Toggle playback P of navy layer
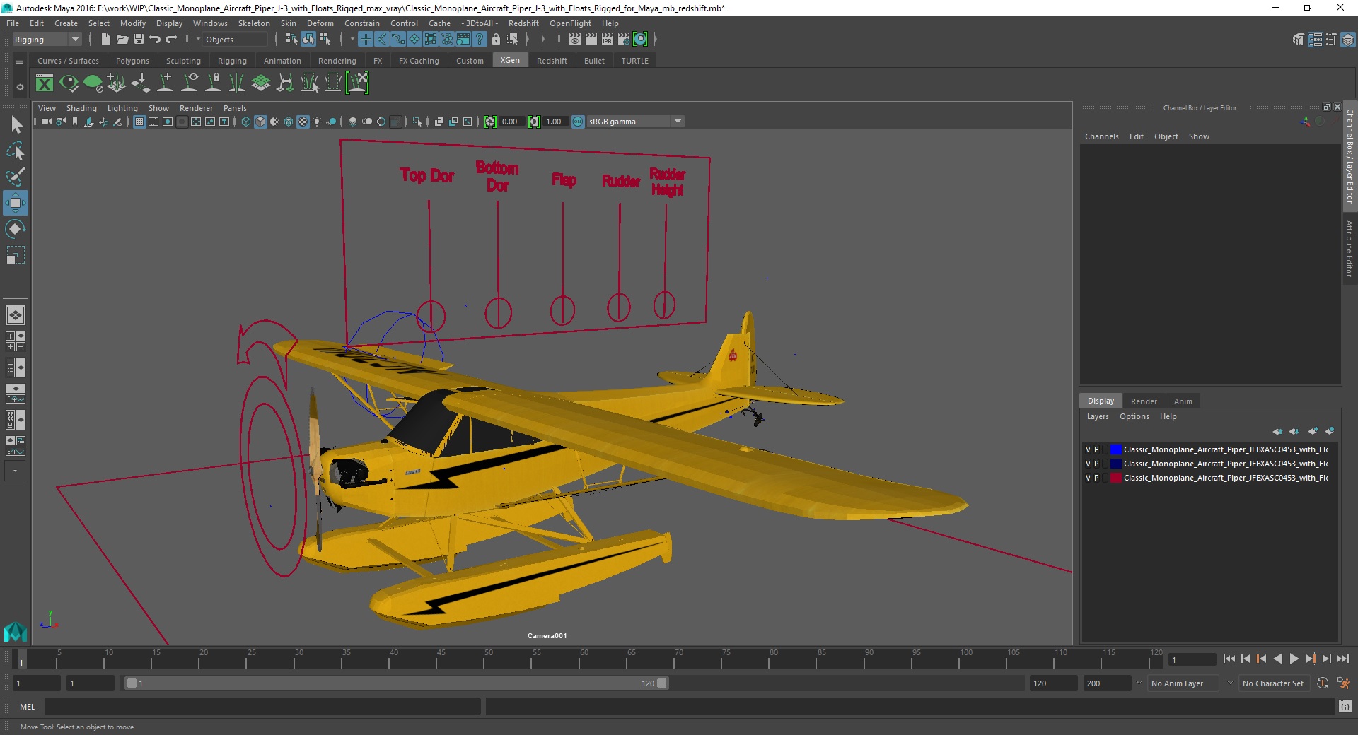 [1097, 464]
